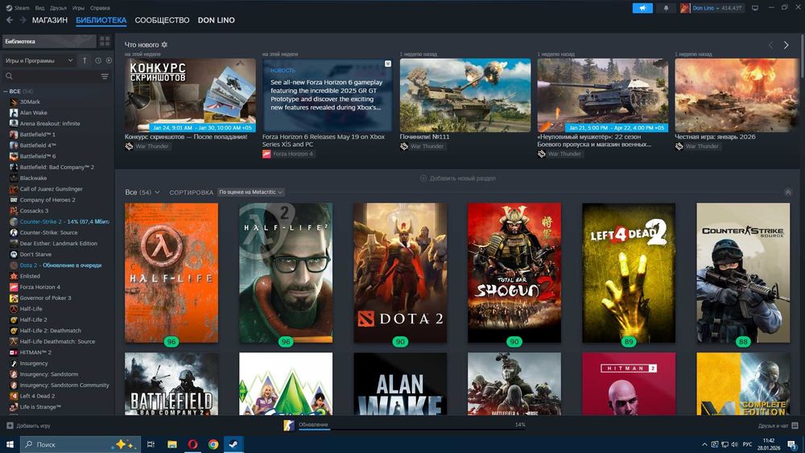
Task: Open the Вид menu
Action: click(x=39, y=8)
